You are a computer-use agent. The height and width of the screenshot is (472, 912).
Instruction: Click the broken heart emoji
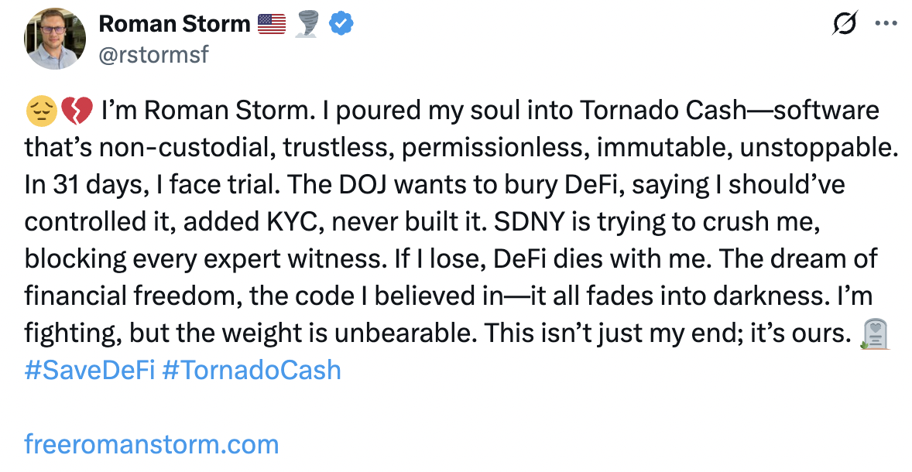tap(77, 111)
